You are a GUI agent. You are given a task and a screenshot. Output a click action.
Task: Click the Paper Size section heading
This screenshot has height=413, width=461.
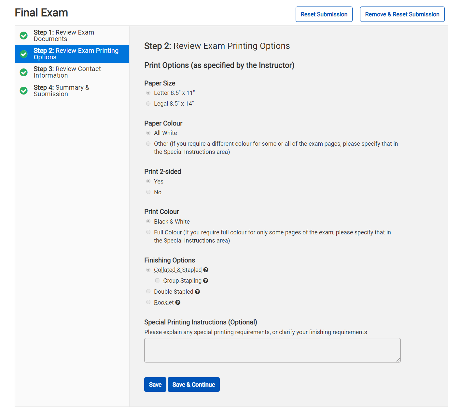160,83
